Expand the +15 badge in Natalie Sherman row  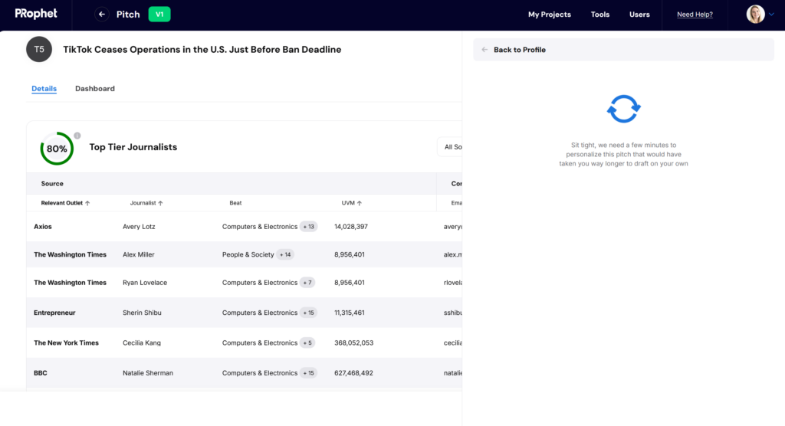pos(308,373)
